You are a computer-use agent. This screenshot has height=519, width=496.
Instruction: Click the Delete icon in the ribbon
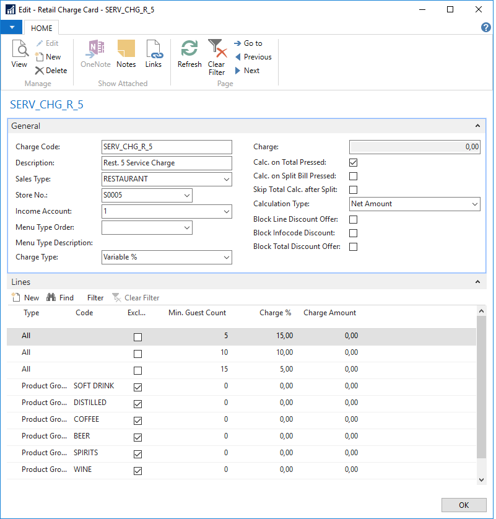point(51,71)
